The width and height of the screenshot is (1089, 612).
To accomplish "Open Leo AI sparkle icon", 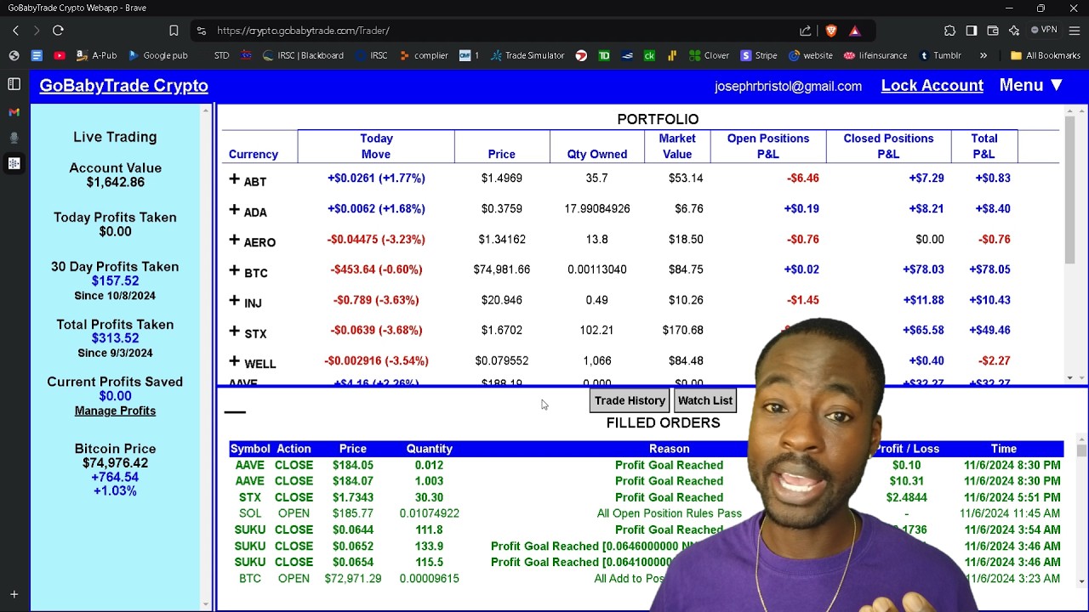I will pos(1013,31).
